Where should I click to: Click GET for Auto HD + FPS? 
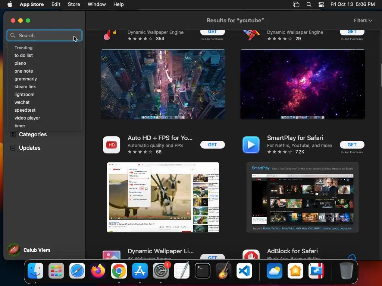[x=212, y=145]
